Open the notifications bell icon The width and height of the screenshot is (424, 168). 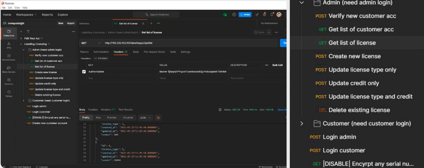(272, 15)
